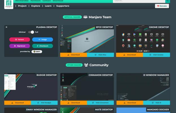Open the Contact link in top bar
This screenshot has width=176, height=113.
click(x=47, y=1)
